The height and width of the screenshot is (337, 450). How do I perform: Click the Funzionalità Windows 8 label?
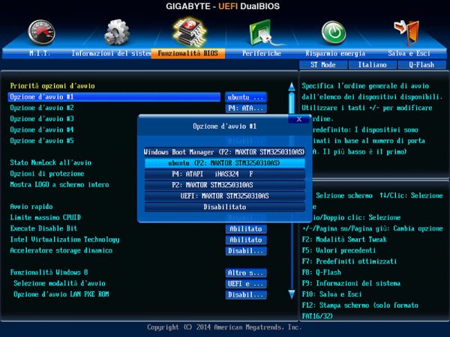coord(49,273)
